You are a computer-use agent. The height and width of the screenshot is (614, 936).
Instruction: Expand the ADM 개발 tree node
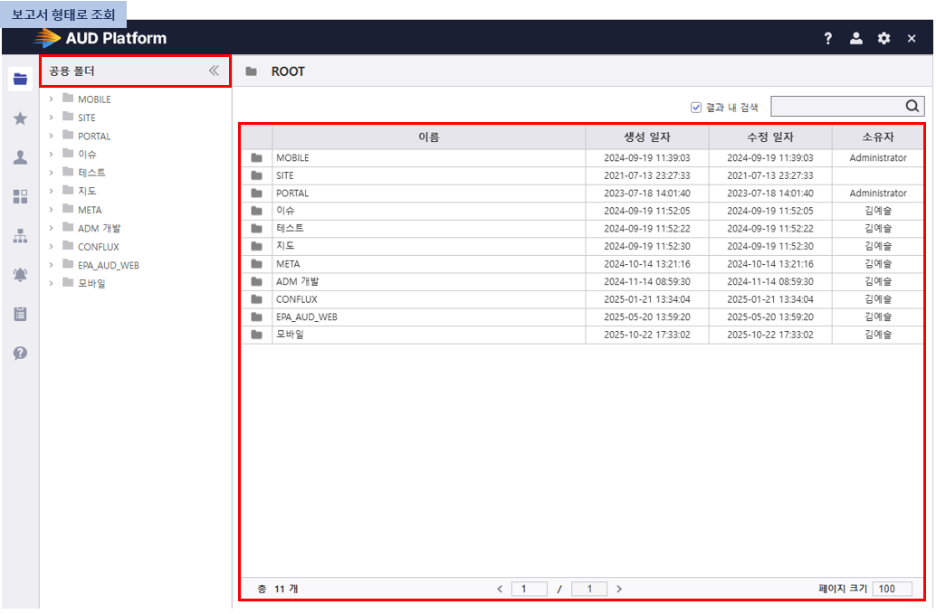[x=52, y=228]
